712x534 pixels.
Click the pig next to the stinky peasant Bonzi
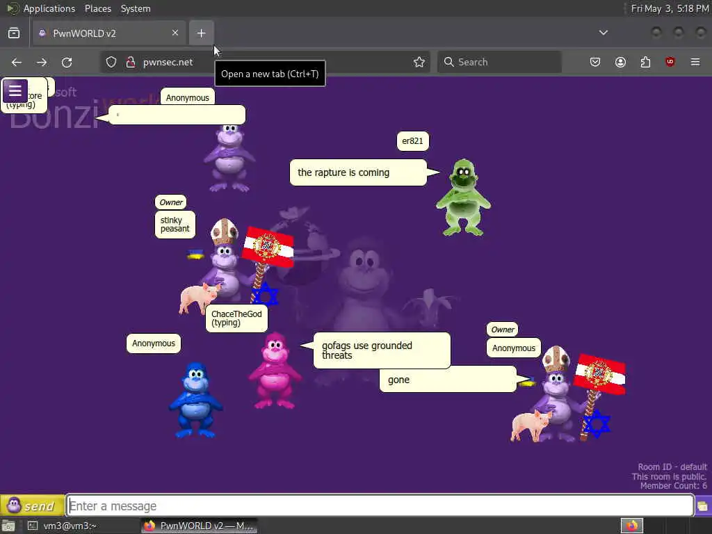tap(198, 298)
